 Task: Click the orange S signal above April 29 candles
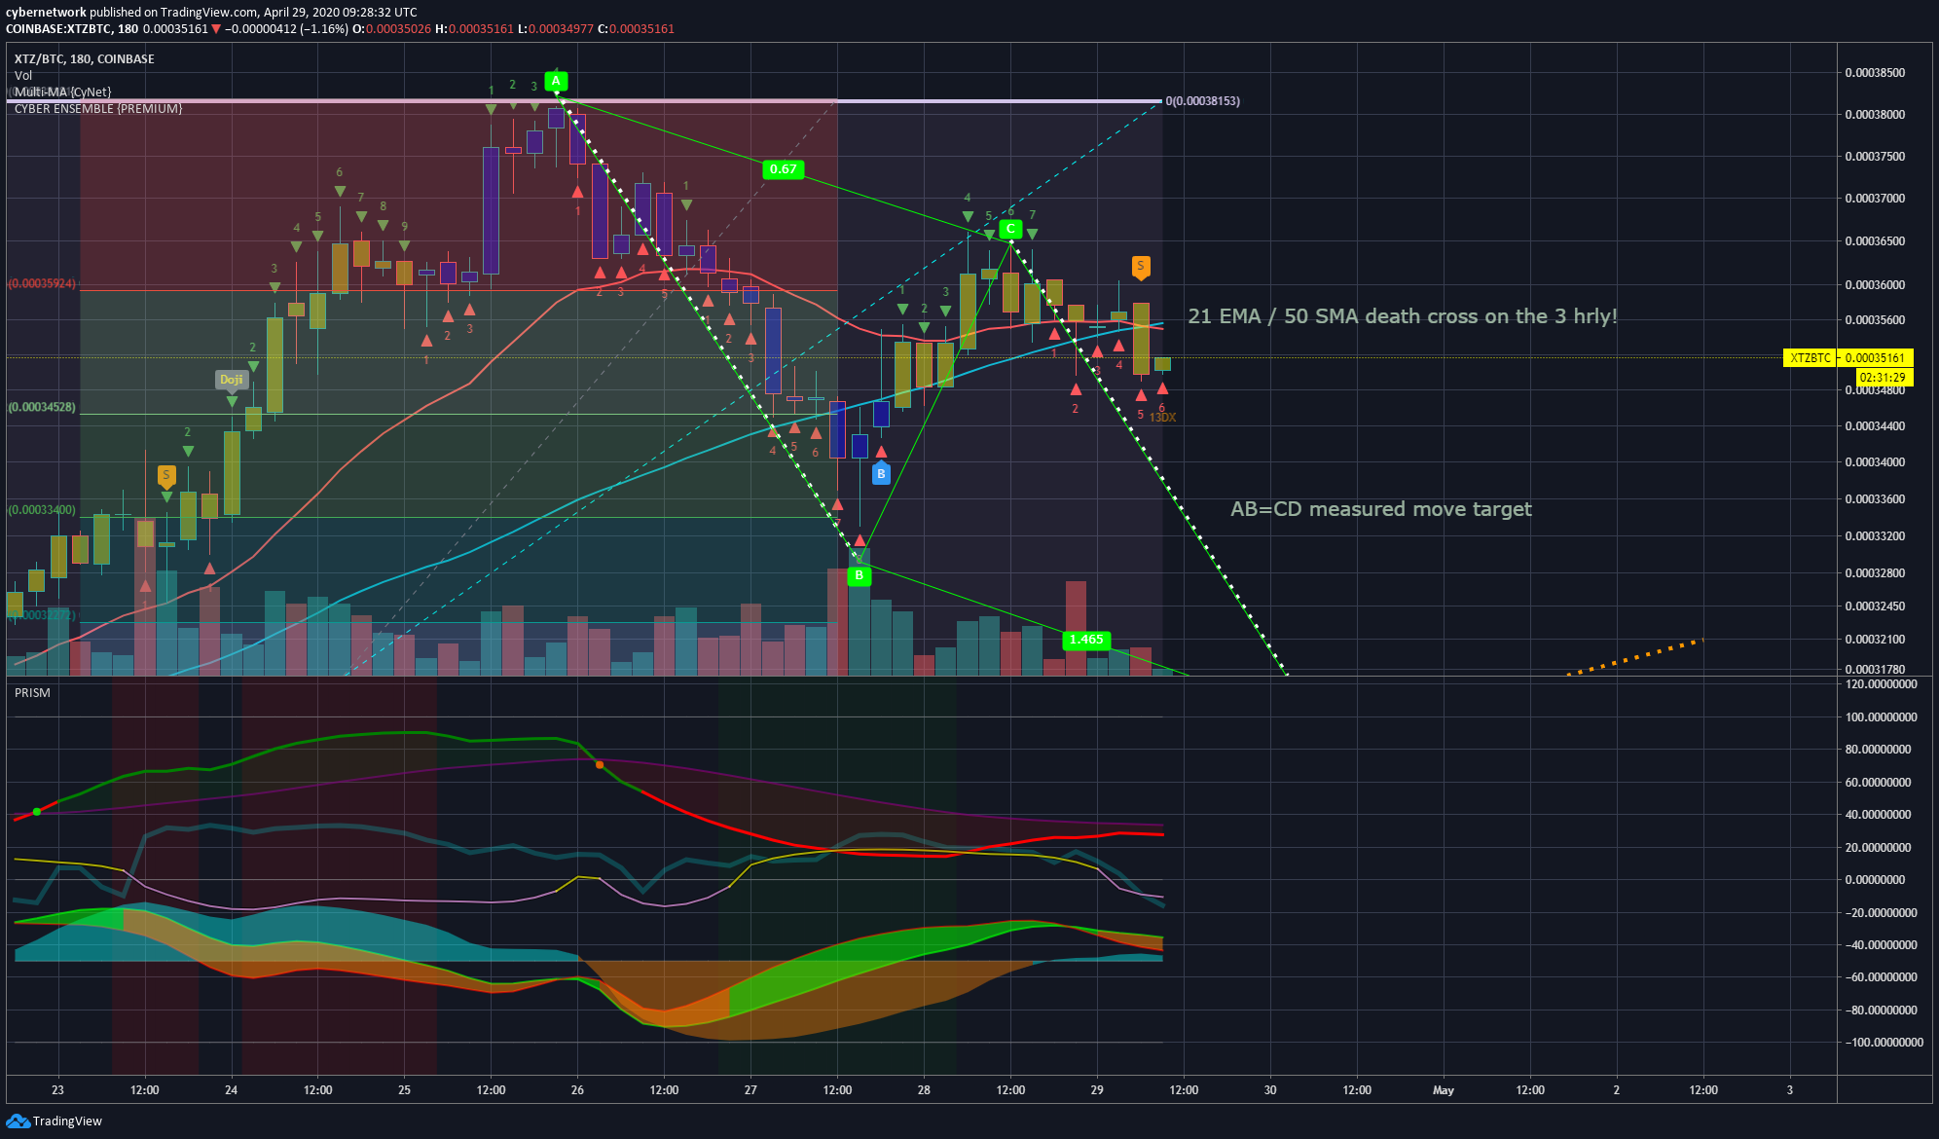(x=1141, y=266)
